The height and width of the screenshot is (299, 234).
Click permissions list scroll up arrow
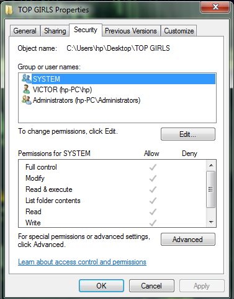click(211, 165)
